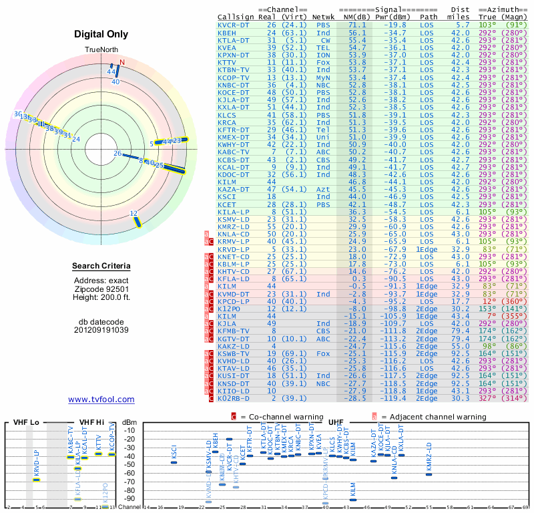Click the KRMV-LP callsign in the table

pyautogui.click(x=233, y=242)
